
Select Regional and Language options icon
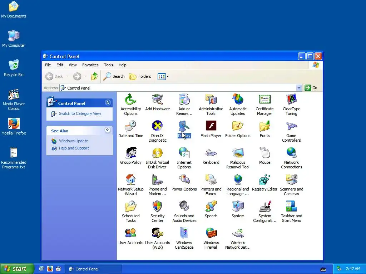(x=238, y=180)
